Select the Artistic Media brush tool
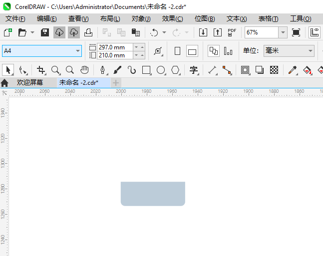The height and width of the screenshot is (256, 323). click(117, 70)
